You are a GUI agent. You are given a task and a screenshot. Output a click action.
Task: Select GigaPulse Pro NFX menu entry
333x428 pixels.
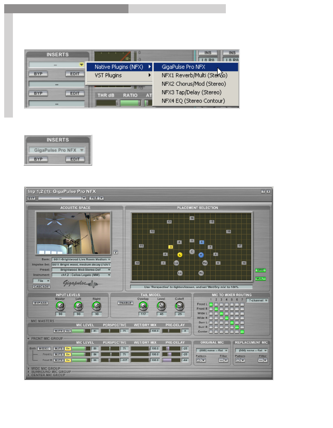point(195,67)
